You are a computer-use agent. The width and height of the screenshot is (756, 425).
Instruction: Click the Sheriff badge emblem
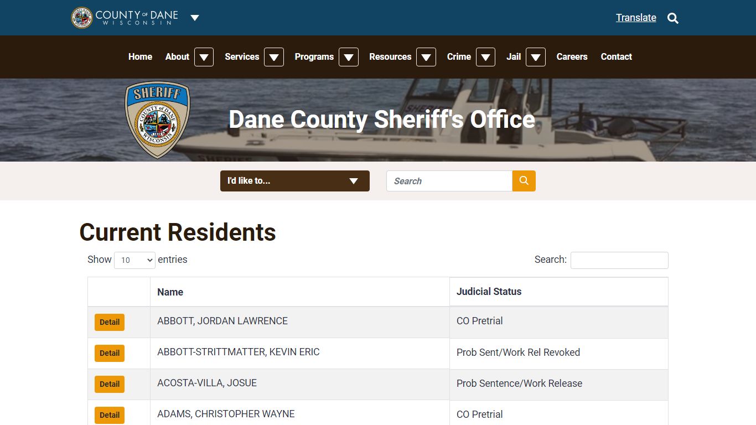point(158,120)
